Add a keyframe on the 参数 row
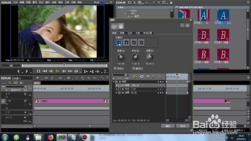Image resolution: width=251 pixels, height=141 pixels. pos(161,82)
